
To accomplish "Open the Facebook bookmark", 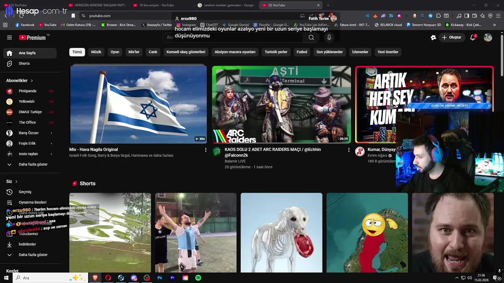I will coord(25,25).
